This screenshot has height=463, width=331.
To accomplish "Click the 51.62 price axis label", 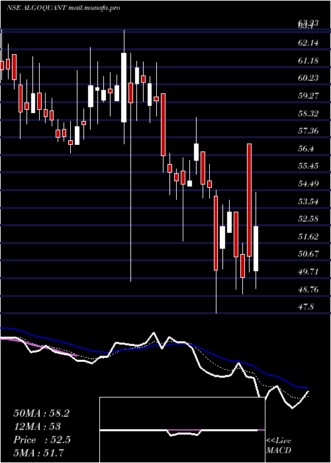I will click(x=308, y=237).
